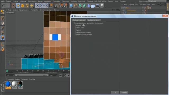Open the Создать main menu

click(15, 1)
